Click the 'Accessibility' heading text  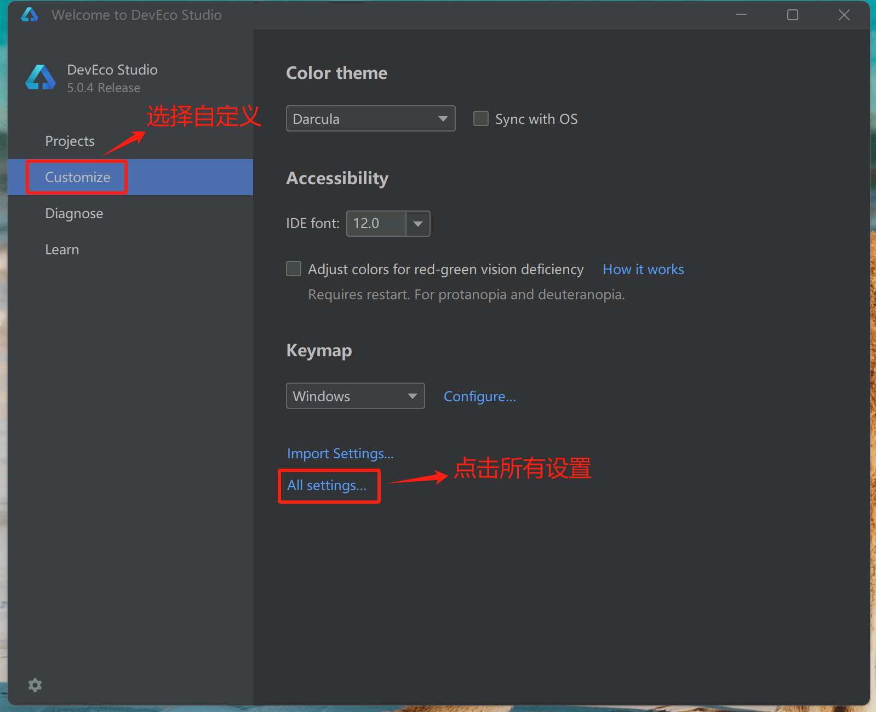pyautogui.click(x=337, y=178)
